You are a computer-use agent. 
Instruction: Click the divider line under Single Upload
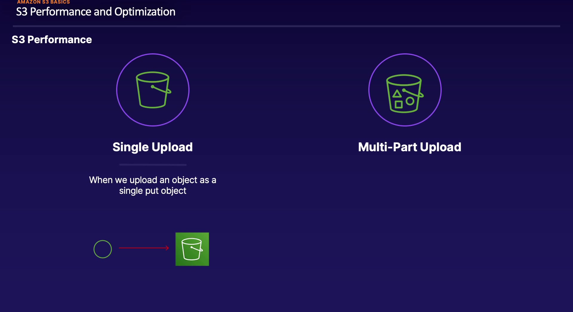point(153,165)
